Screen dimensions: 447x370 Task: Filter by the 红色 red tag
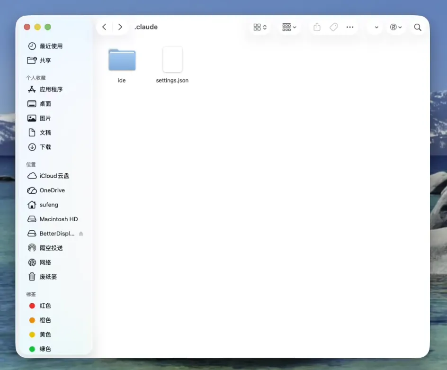point(45,306)
